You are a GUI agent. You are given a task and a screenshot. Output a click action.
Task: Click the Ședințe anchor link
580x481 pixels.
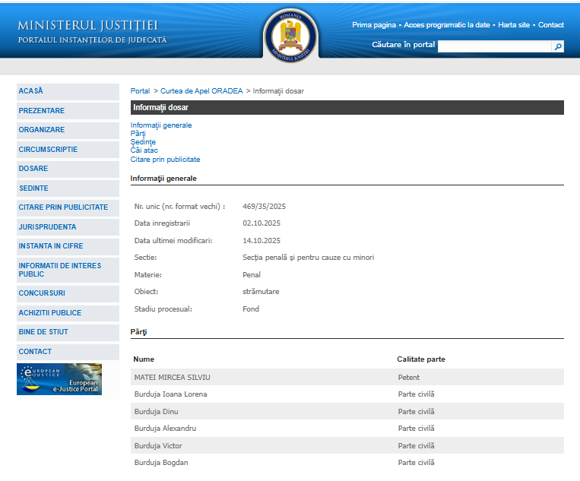click(x=143, y=142)
